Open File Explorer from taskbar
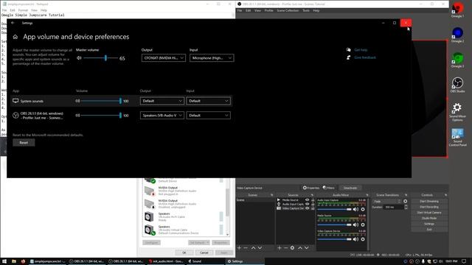 pos(14,261)
